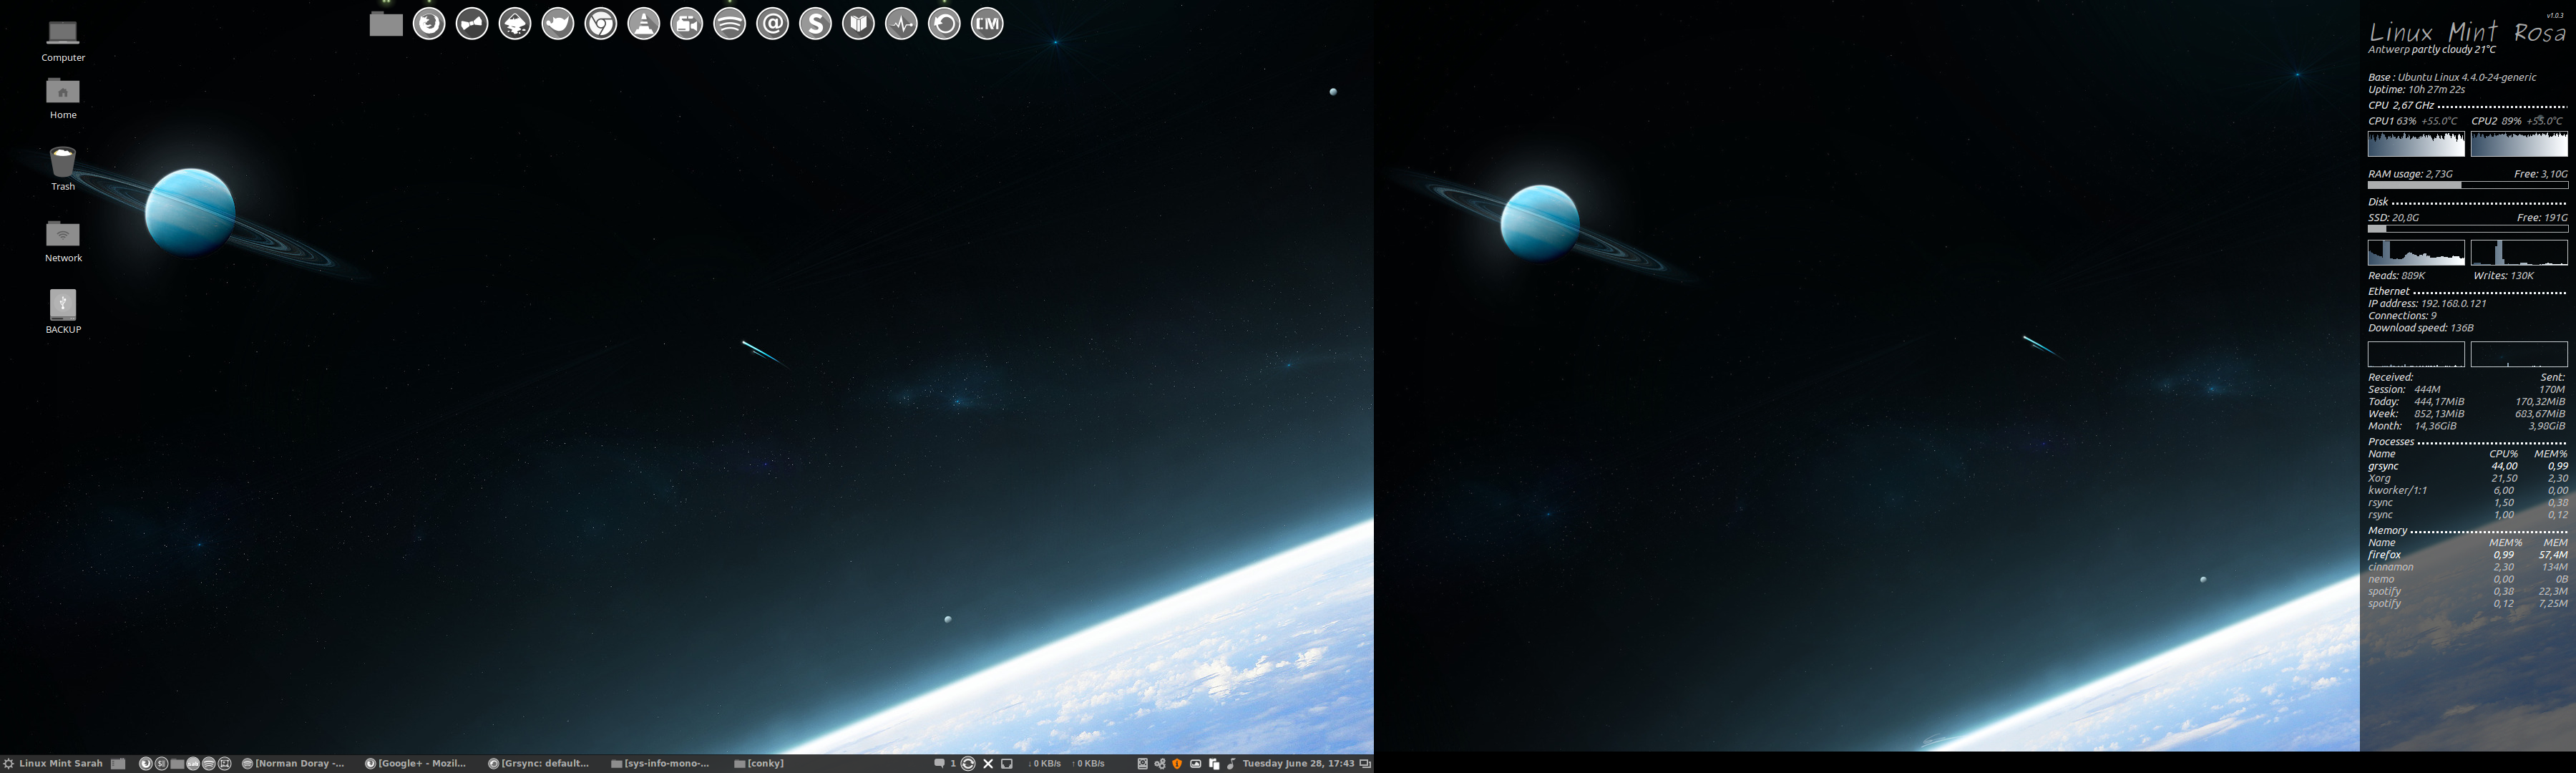
Task: Switch to the Grsync window in taskbar
Action: coord(539,764)
